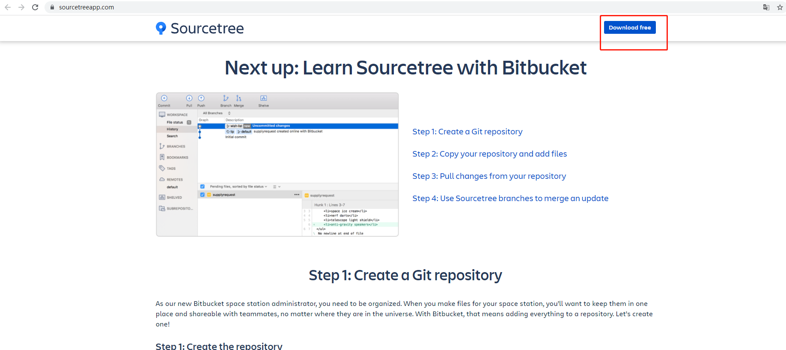This screenshot has height=350, width=786.
Task: Click the Step 1: Create a Git repository heading
Action: [405, 275]
